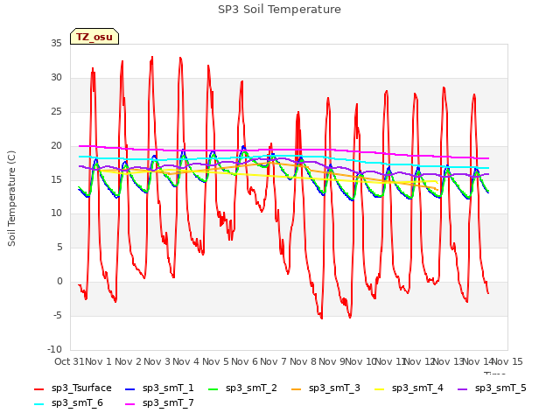
Task: Click the magenta sp3_smT_7 legend swatch
Action: click(x=130, y=404)
